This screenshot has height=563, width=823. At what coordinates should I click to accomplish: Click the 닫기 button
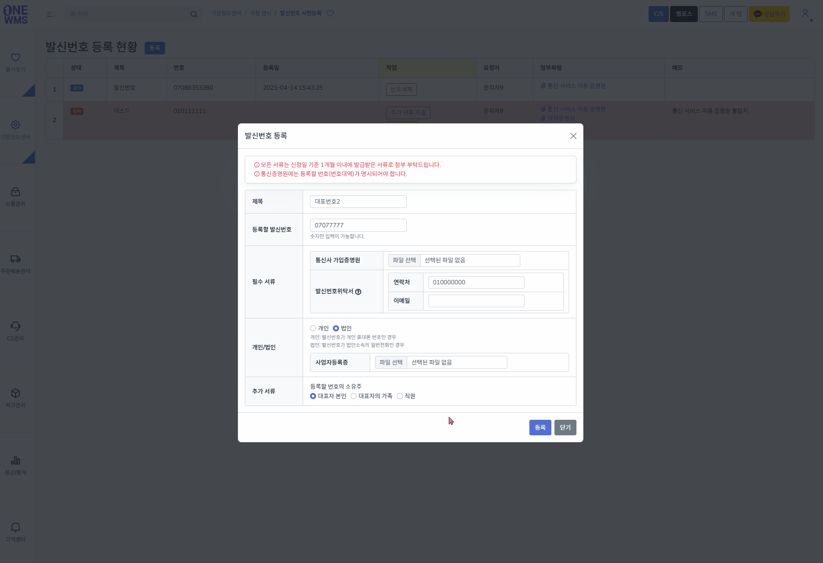[565, 428]
